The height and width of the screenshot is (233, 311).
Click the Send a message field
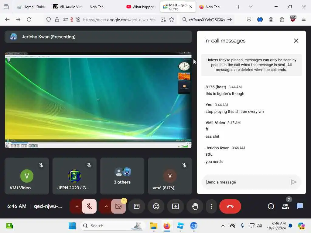pos(246,182)
